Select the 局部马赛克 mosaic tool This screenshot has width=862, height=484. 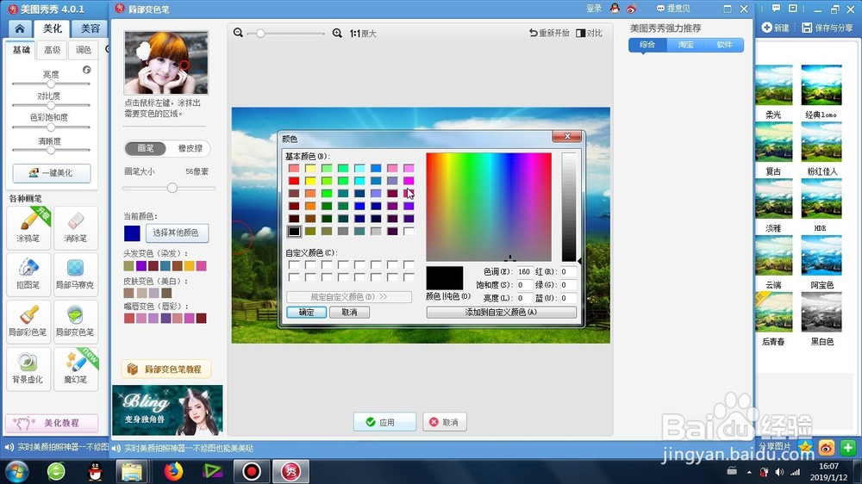[76, 274]
